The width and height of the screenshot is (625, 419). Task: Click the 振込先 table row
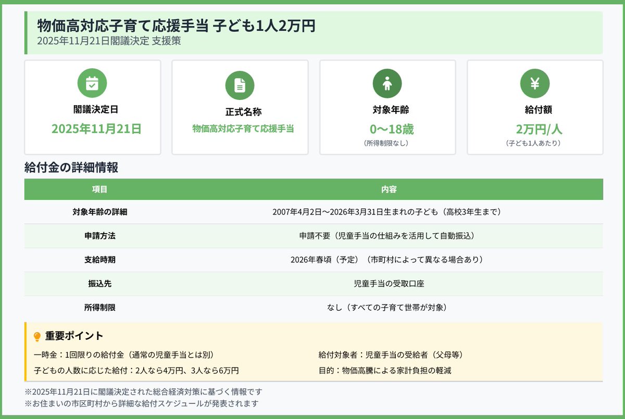(x=312, y=283)
